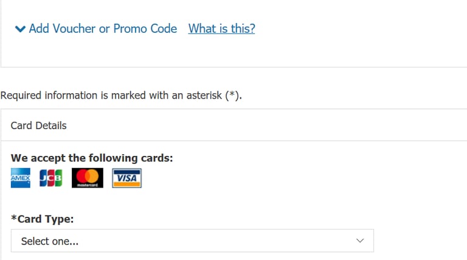
Task: Open the 'What is this?' link
Action: coord(221,29)
